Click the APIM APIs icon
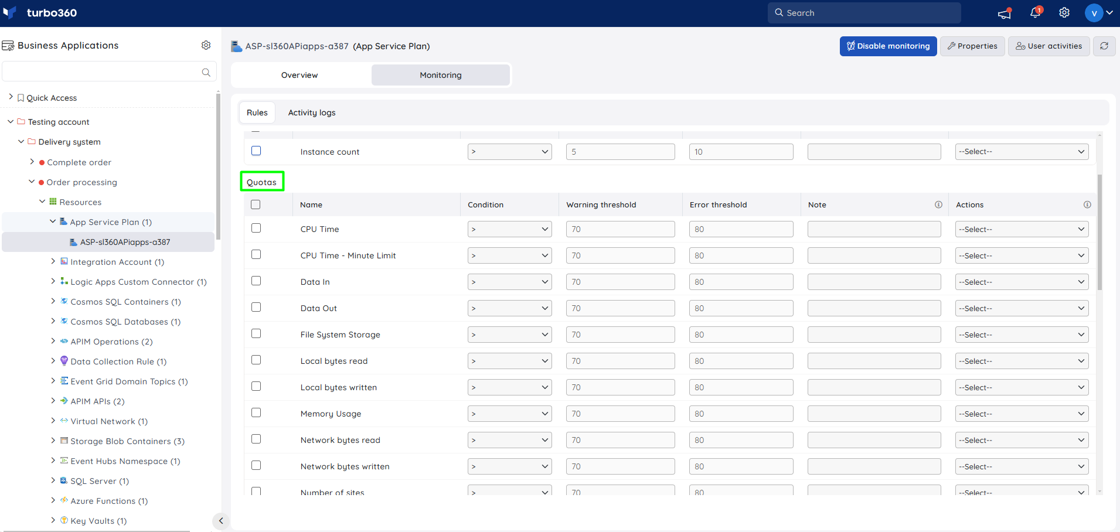 [x=64, y=401]
